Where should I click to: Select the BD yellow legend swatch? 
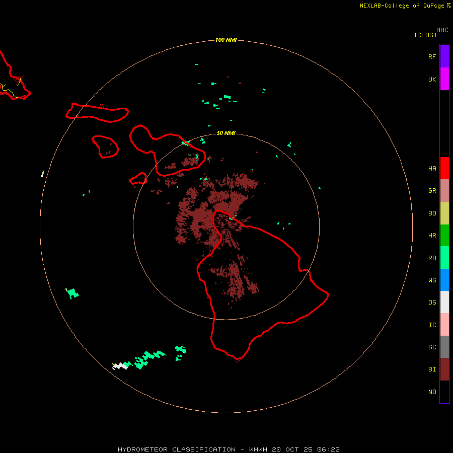point(444,213)
